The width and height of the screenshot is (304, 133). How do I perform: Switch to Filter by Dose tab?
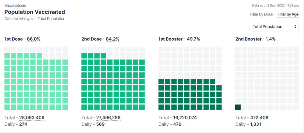pyautogui.click(x=261, y=14)
